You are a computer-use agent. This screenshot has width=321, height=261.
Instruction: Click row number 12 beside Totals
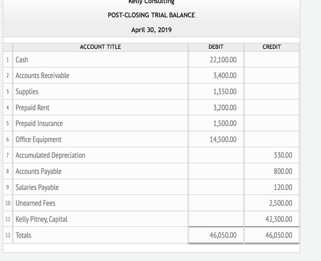coord(8,235)
